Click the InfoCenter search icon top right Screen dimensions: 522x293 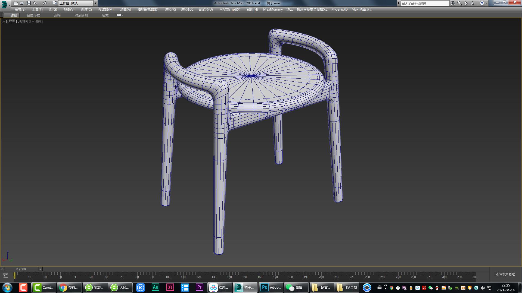[x=453, y=3]
